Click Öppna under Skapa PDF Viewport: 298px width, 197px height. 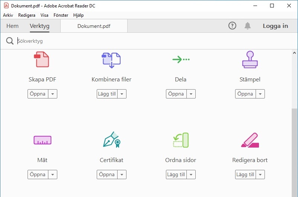38,94
